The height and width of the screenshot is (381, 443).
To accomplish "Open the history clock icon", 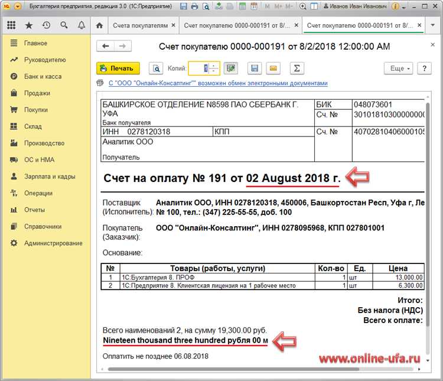I will (x=46, y=25).
